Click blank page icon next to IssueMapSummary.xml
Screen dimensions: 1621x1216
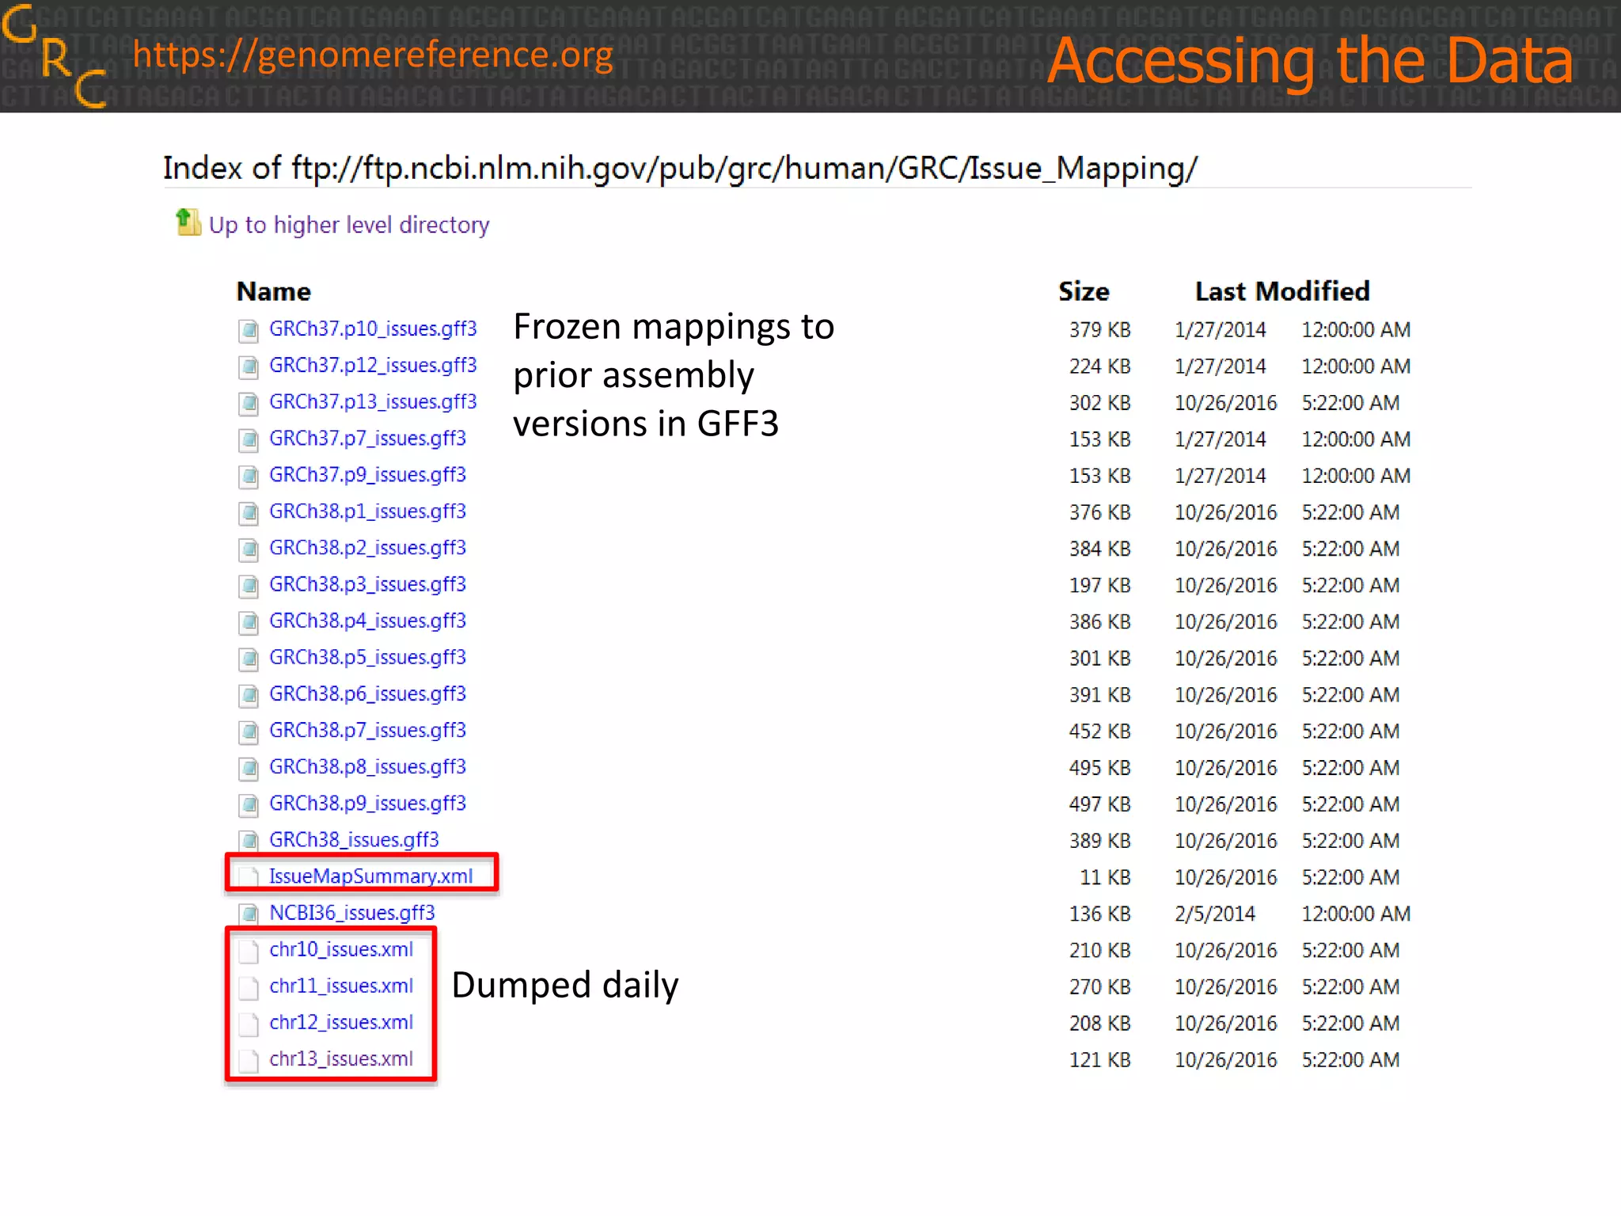pos(249,876)
